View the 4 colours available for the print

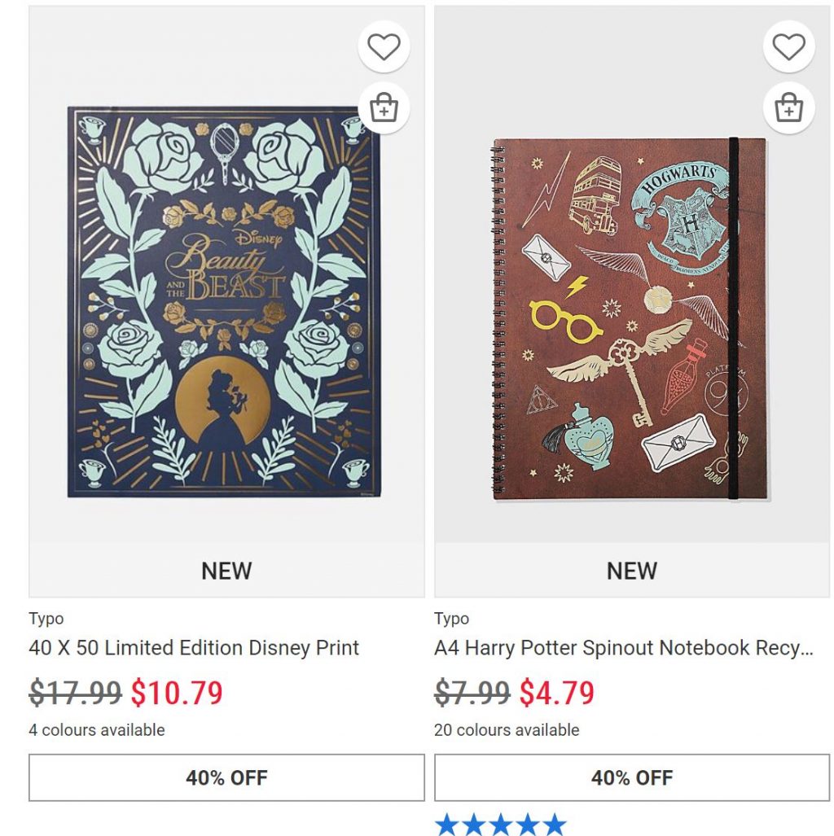click(97, 730)
